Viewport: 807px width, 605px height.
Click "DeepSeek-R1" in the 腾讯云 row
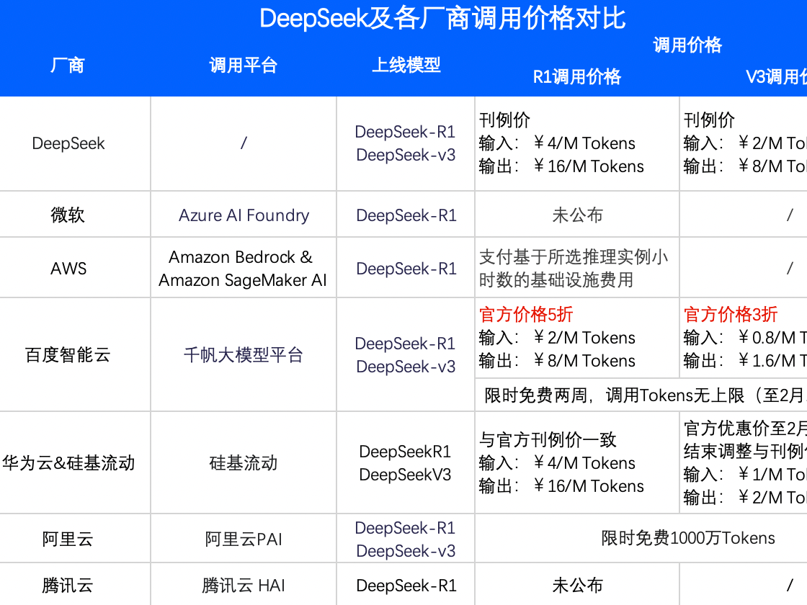(x=406, y=586)
